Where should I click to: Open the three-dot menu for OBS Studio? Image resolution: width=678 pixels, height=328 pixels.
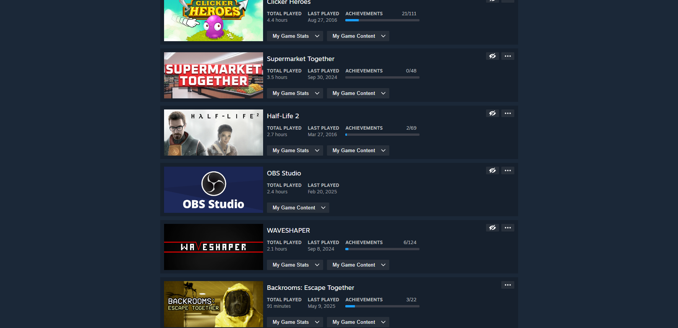pyautogui.click(x=508, y=170)
